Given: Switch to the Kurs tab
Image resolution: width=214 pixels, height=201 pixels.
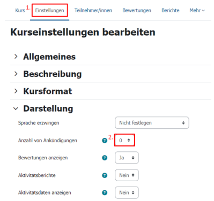Looking at the screenshot, I should point(20,11).
